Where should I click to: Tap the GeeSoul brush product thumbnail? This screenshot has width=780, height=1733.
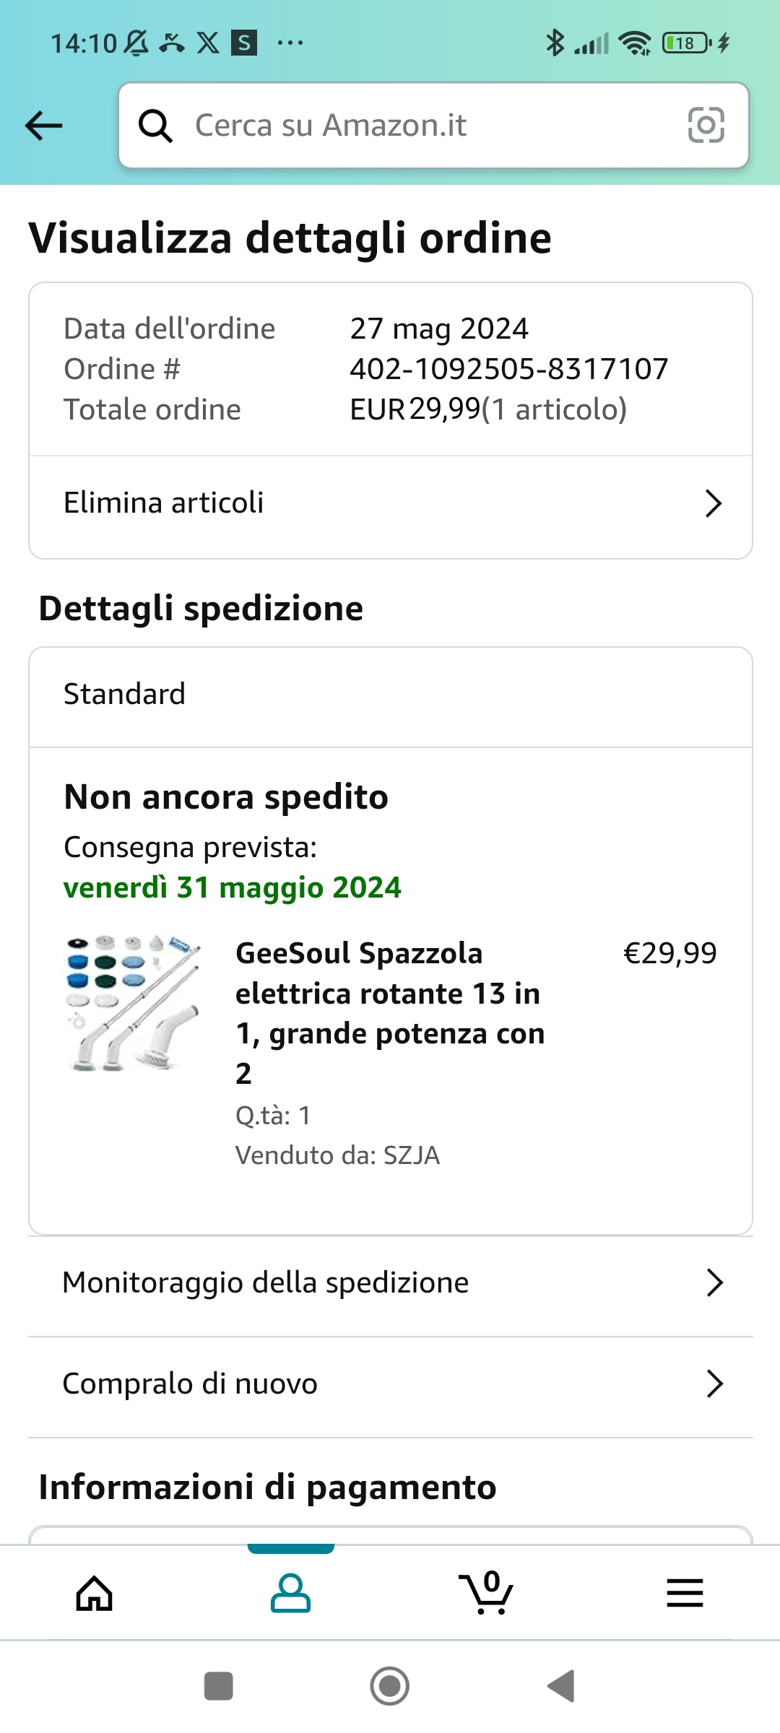click(x=134, y=1004)
